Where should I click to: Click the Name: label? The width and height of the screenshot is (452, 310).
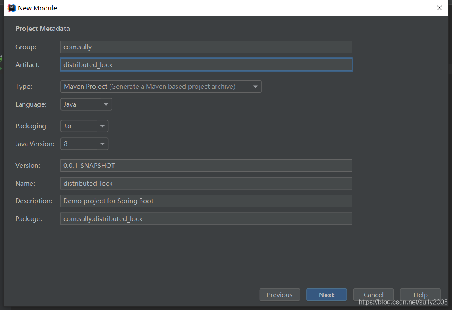pos(25,184)
